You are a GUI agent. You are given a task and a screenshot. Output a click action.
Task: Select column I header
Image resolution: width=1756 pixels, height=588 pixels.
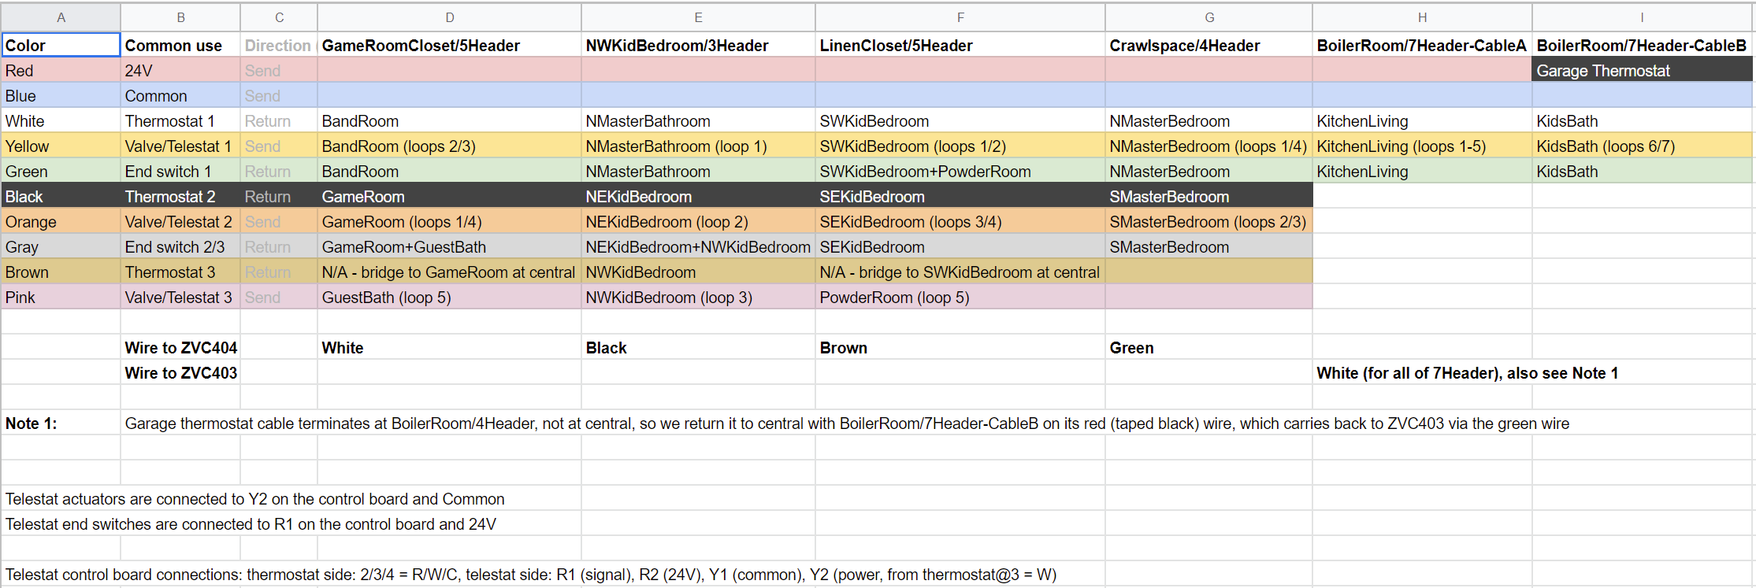pyautogui.click(x=1642, y=17)
